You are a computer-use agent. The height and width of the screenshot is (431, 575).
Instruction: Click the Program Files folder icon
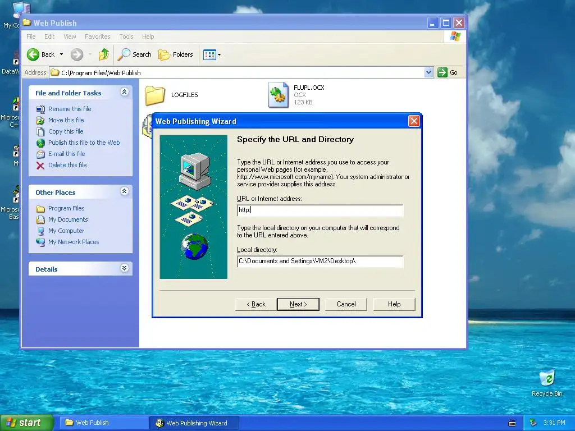coord(40,209)
